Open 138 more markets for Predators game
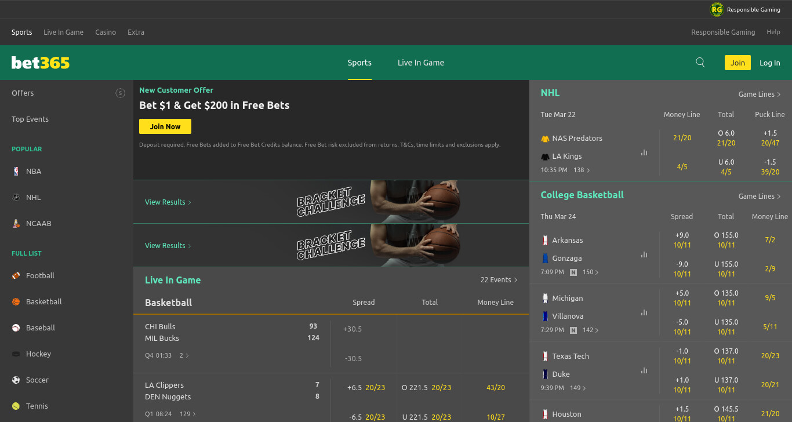Viewport: 792px width, 422px height. pyautogui.click(x=582, y=170)
